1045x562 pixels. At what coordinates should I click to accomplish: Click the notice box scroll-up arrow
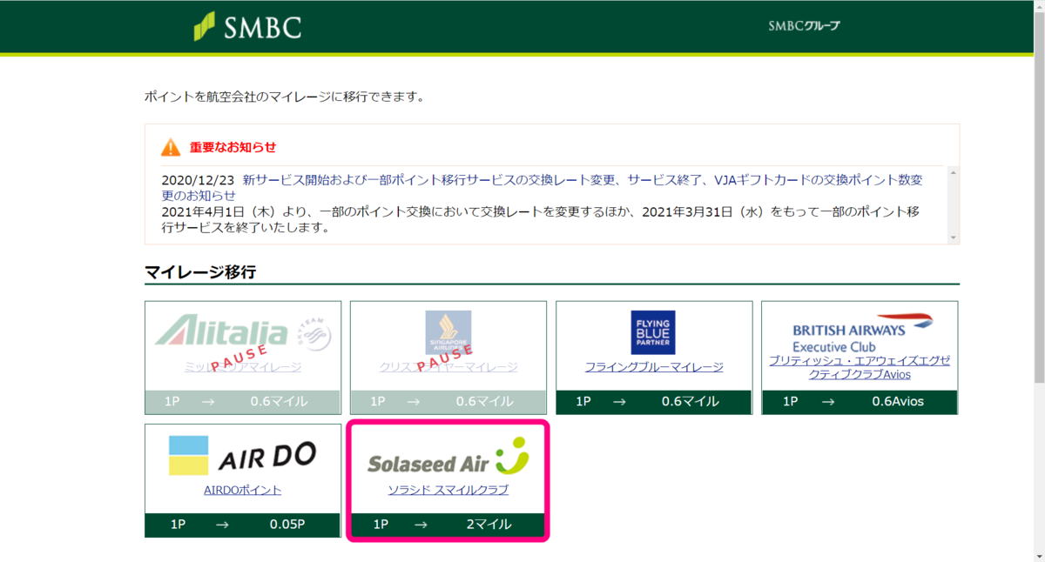pyautogui.click(x=953, y=174)
